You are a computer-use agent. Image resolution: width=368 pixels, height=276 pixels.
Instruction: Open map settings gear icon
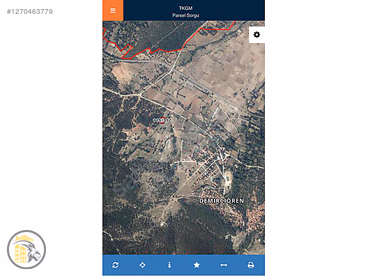click(256, 35)
